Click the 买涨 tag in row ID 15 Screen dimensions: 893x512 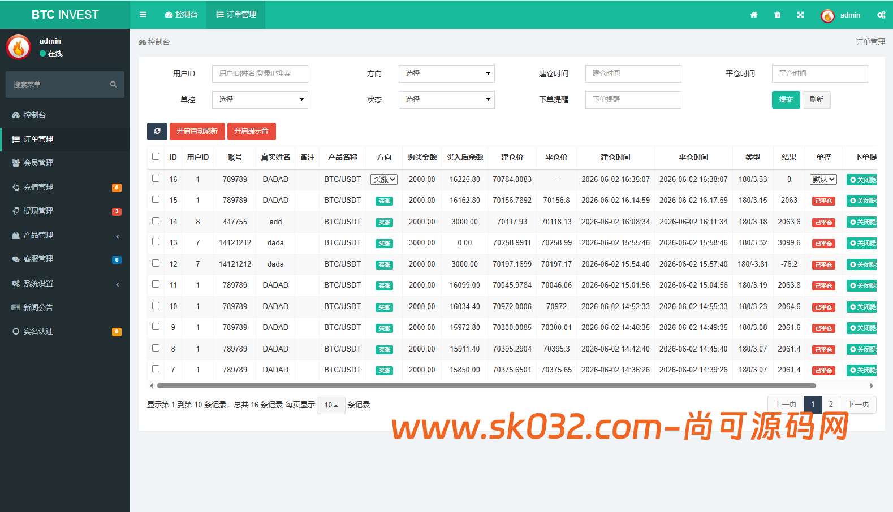click(x=384, y=201)
